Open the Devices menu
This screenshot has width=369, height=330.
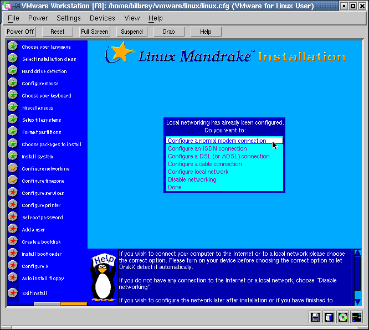click(102, 18)
